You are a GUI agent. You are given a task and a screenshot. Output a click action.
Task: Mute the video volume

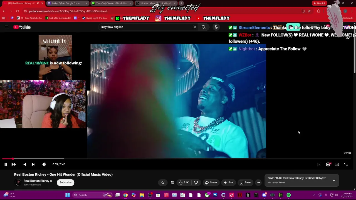click(x=44, y=164)
